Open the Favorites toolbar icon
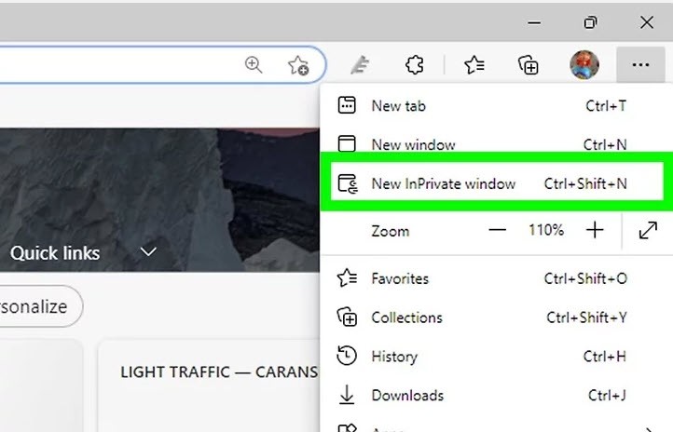The width and height of the screenshot is (673, 432). tap(474, 65)
